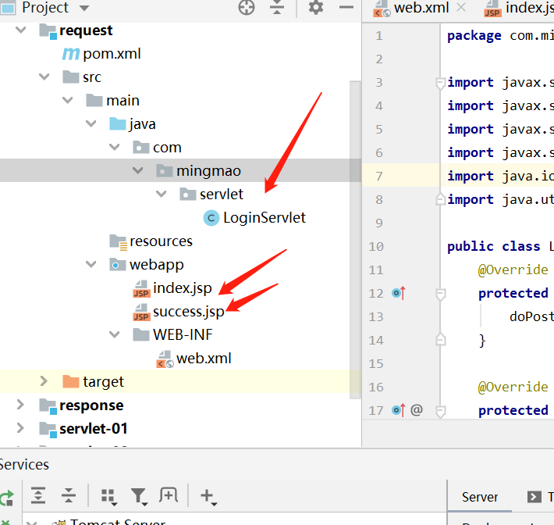Click Expand All in Services toolbar
Screen dimensions: 554x525
[38, 495]
